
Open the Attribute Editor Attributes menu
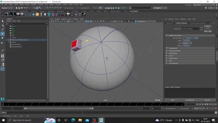pyautogui.click(x=183, y=19)
